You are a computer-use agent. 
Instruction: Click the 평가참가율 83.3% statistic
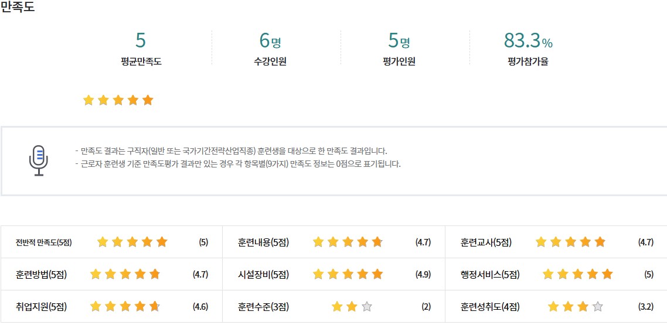528,41
